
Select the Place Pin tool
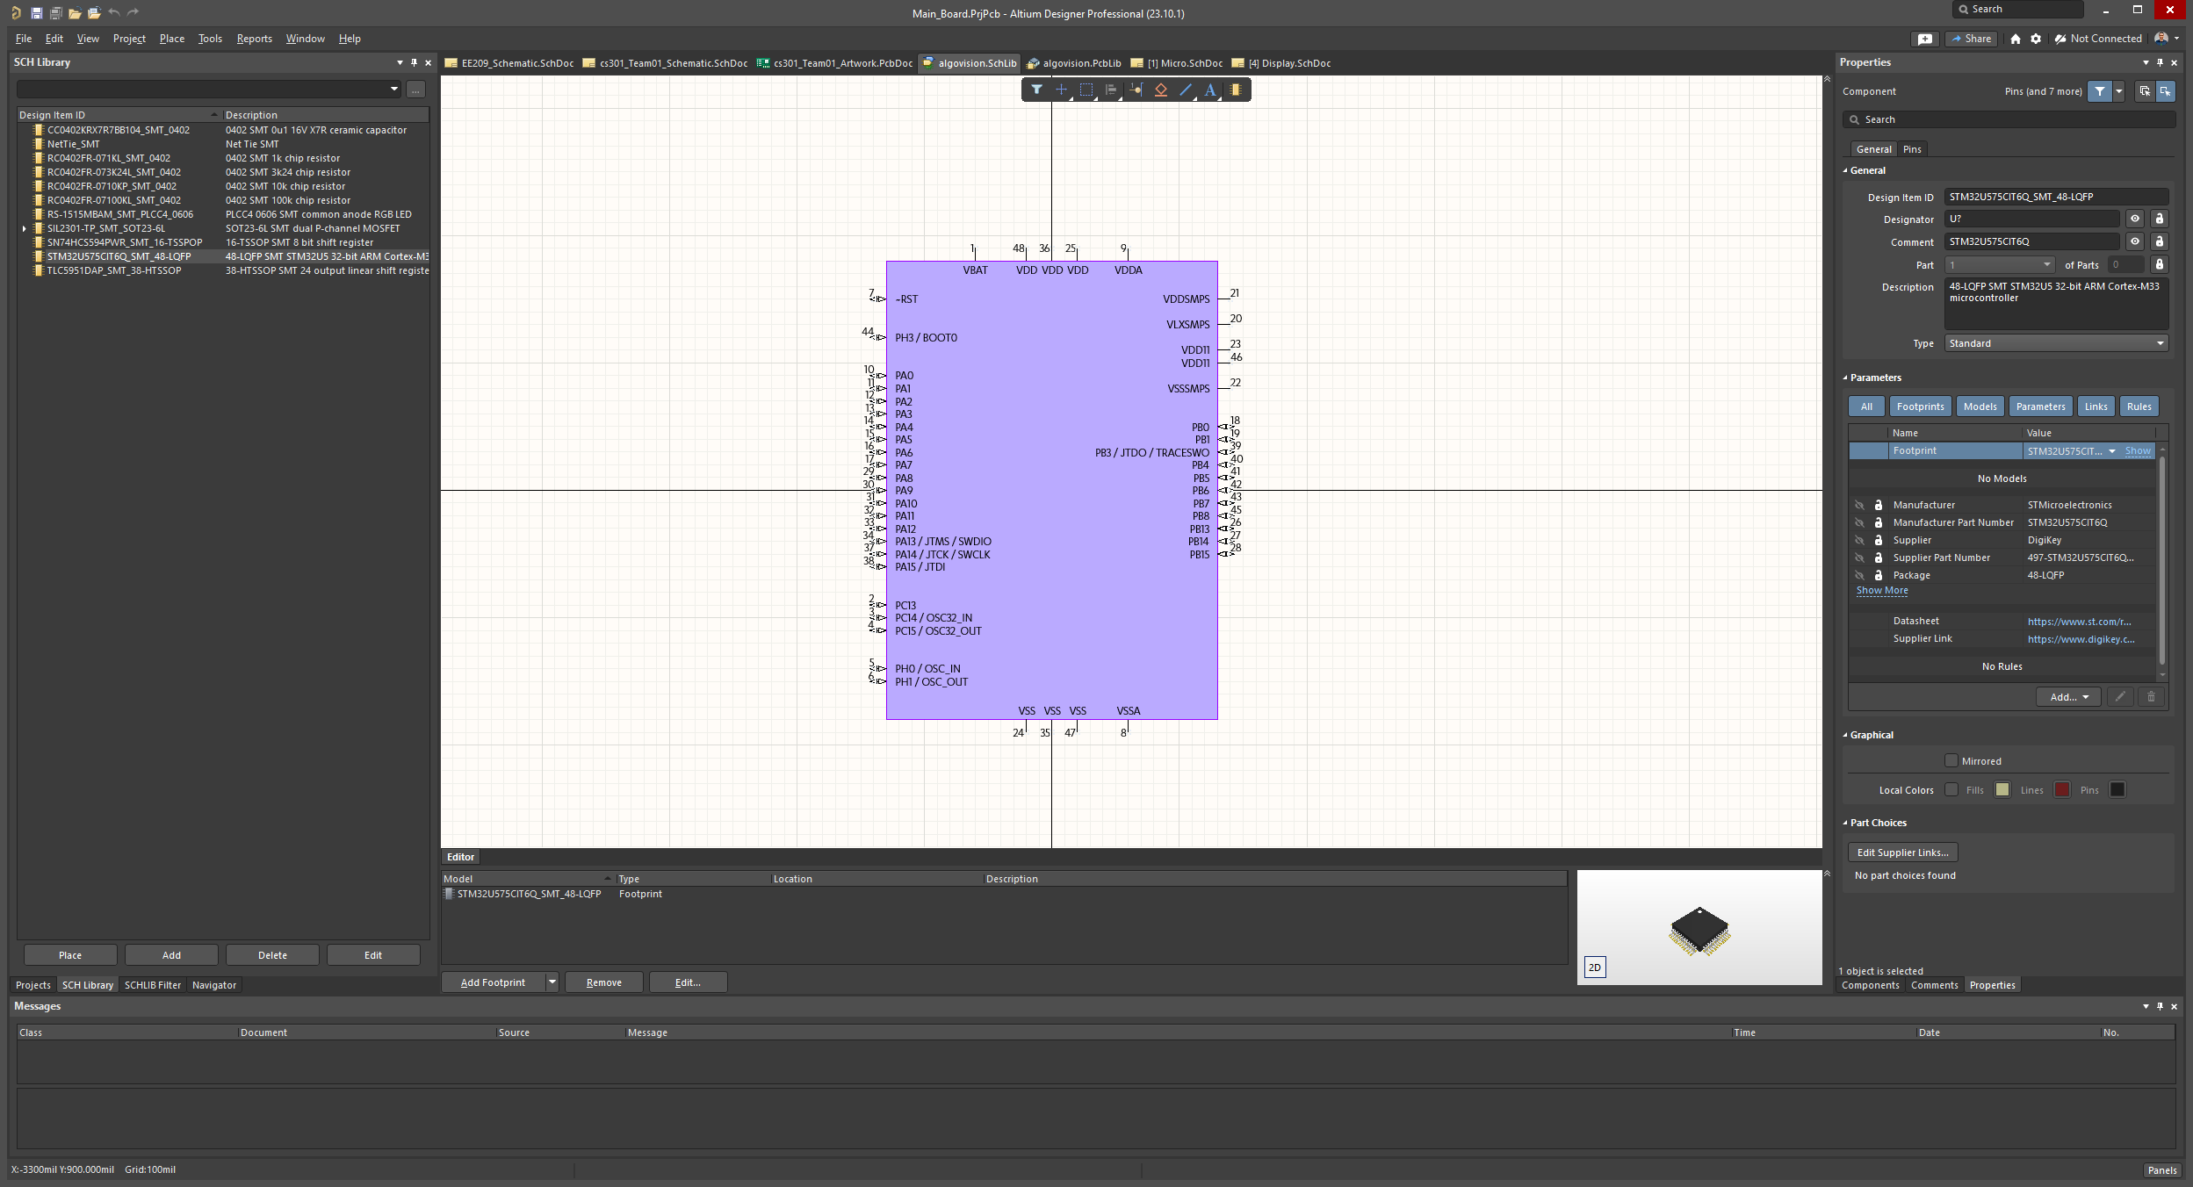1136,90
